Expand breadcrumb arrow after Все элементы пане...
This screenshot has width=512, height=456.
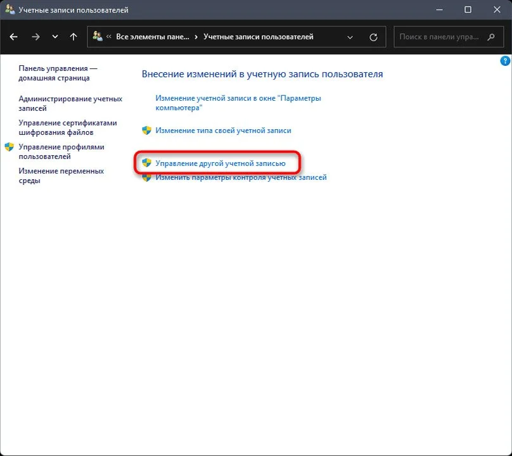click(196, 37)
